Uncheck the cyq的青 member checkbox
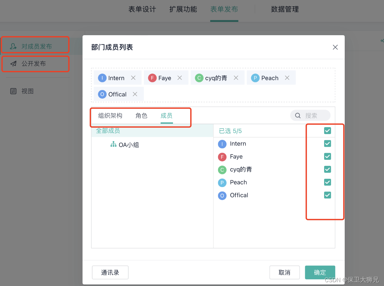The width and height of the screenshot is (384, 286). pos(328,169)
